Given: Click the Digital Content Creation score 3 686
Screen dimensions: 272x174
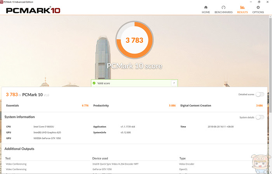Looking at the screenshot, I should 259,106.
